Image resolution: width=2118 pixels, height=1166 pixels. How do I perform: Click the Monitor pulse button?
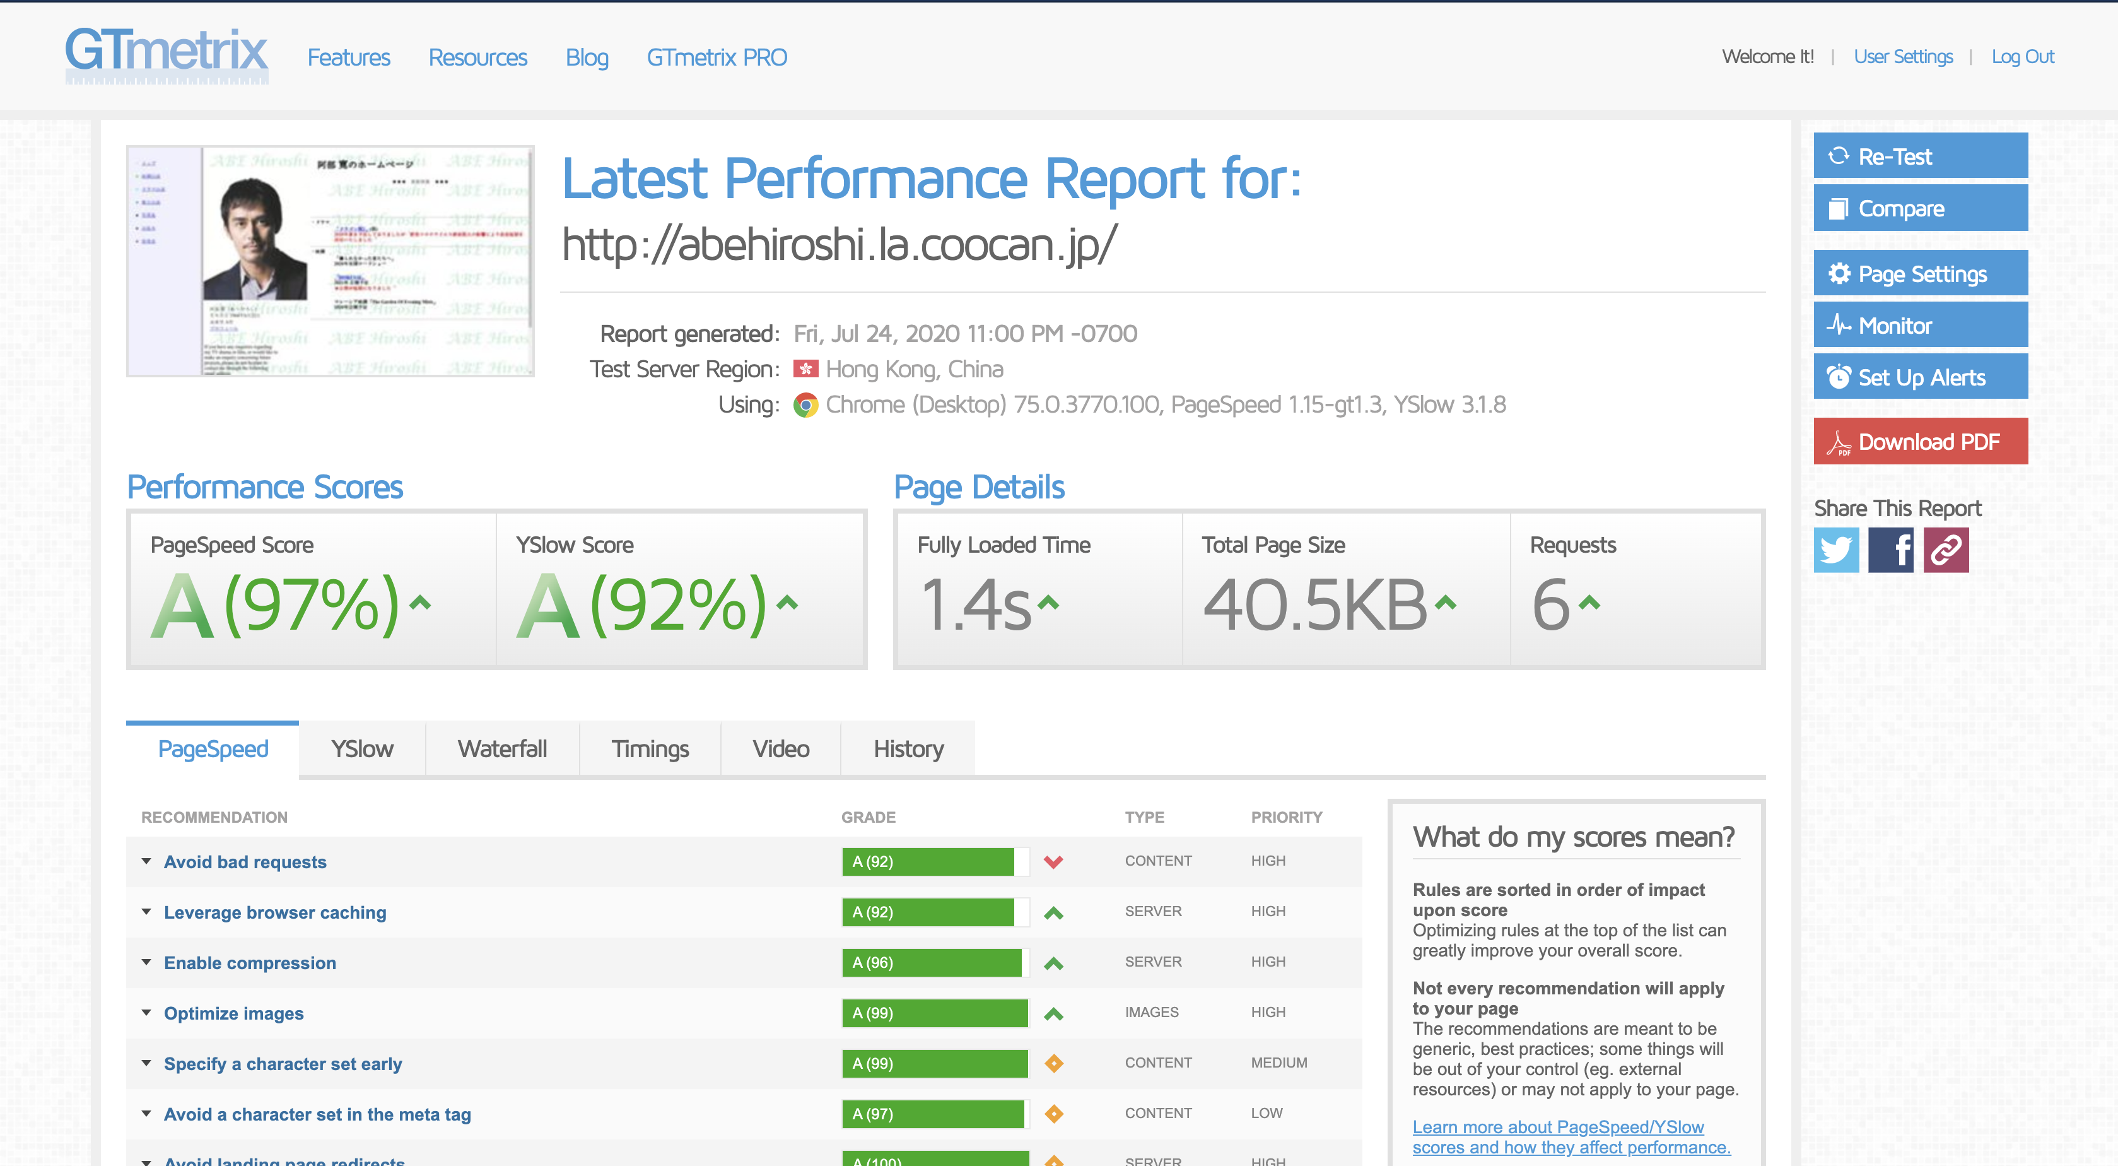(1920, 326)
